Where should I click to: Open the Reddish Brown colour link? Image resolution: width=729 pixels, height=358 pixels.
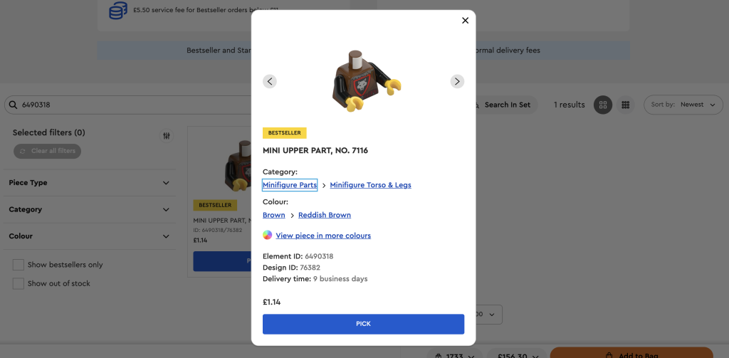coord(325,215)
